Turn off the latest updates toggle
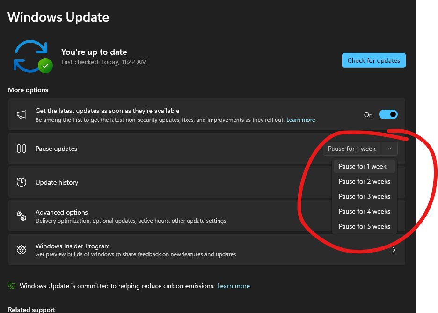Screen dimensions: 438x313 coord(388,114)
